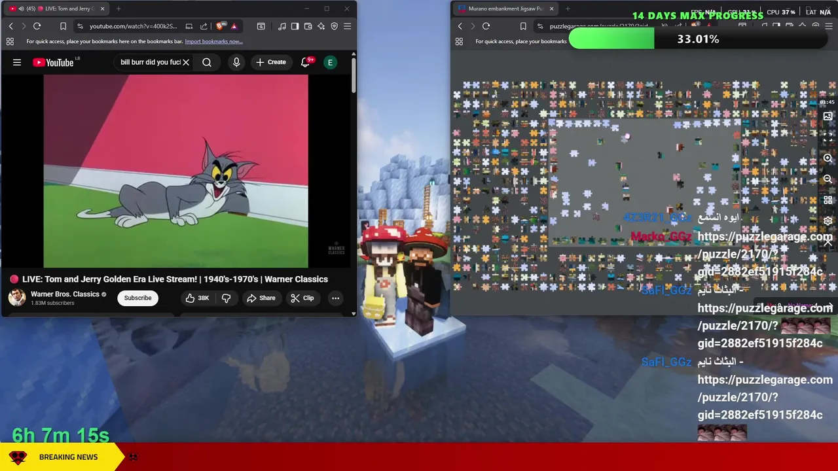838x471 pixels.
Task: Subscribe to Warner Bros. Classics
Action: point(137,298)
